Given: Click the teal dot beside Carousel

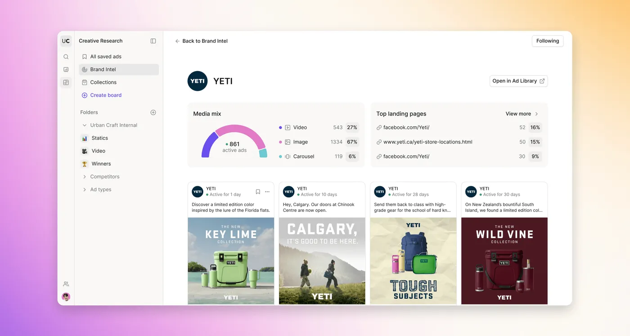Looking at the screenshot, I should click(x=280, y=157).
